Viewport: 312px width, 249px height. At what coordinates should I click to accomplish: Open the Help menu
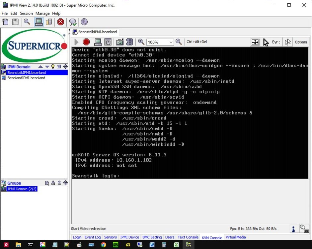[56, 13]
